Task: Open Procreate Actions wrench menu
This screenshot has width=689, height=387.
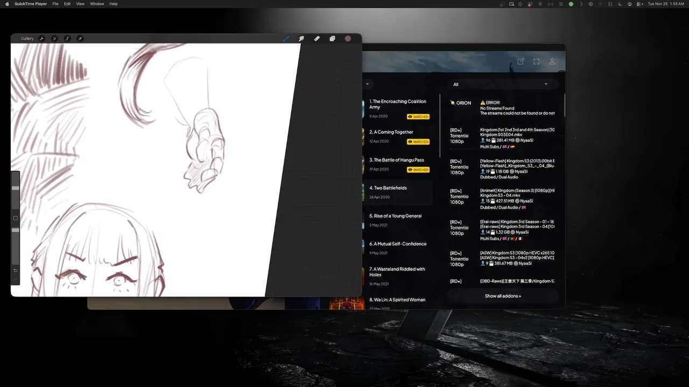Action: click(41, 39)
